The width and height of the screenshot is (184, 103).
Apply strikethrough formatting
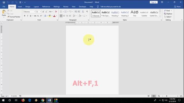[35, 16]
